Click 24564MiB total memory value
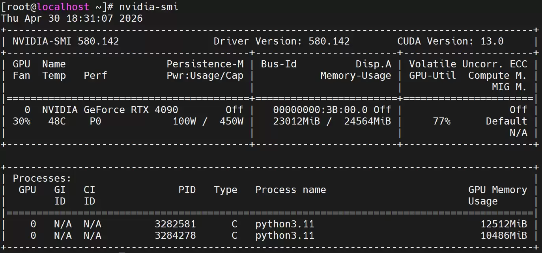Screen dimensions: 542x253 pyautogui.click(x=368, y=121)
